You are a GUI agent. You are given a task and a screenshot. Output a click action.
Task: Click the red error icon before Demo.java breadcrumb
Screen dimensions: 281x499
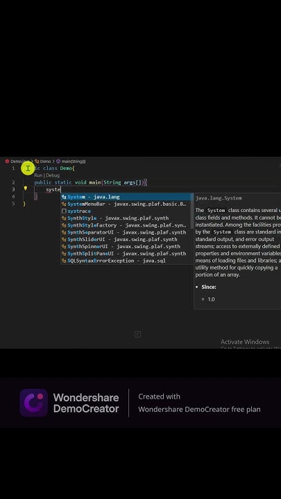7,161
